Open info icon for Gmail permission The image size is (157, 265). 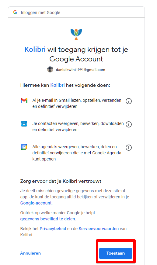pyautogui.click(x=129, y=101)
